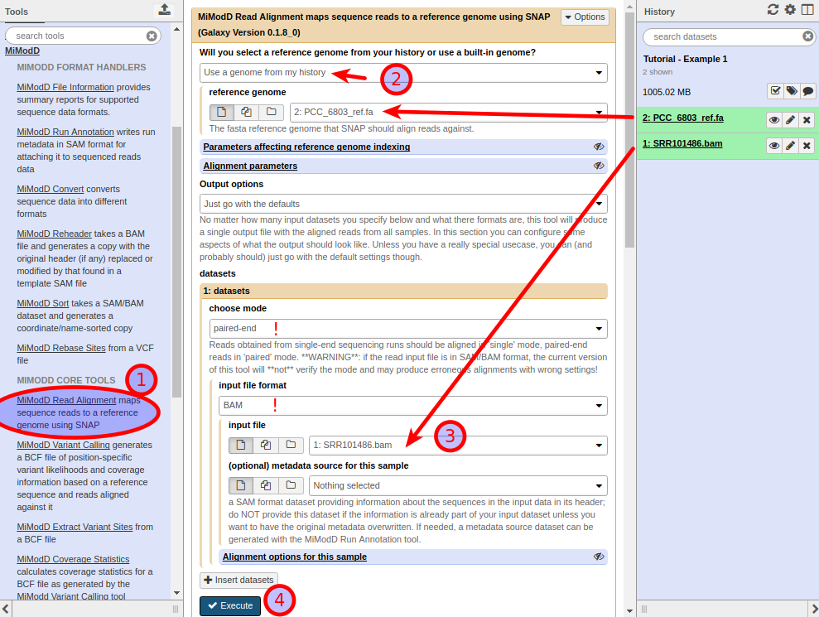The height and width of the screenshot is (617, 819).
Task: Expand the 1: SRR101486.bam history item
Action: (x=682, y=143)
